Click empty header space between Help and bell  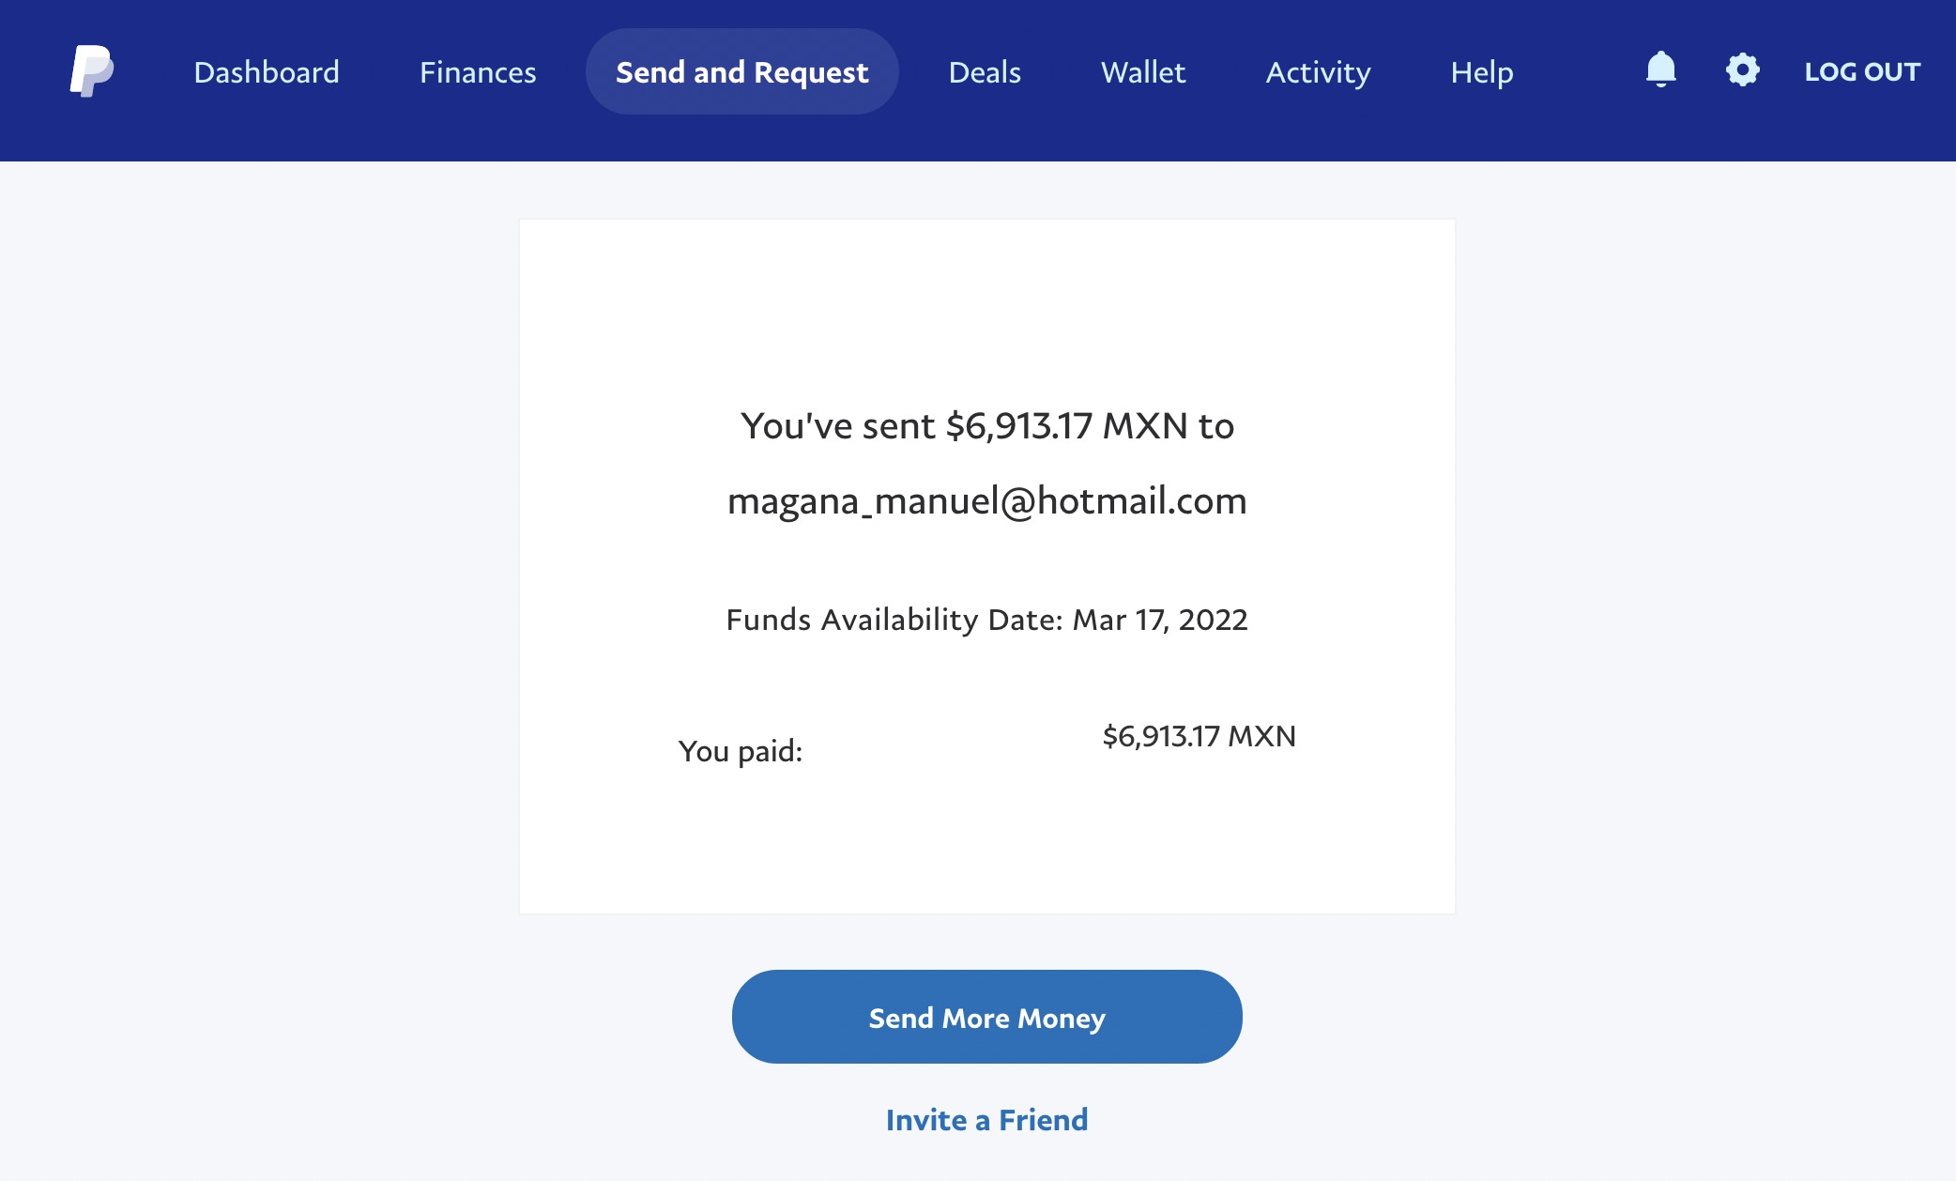(x=1579, y=72)
